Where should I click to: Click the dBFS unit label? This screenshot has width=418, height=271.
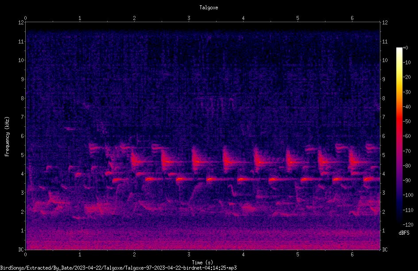(404, 233)
